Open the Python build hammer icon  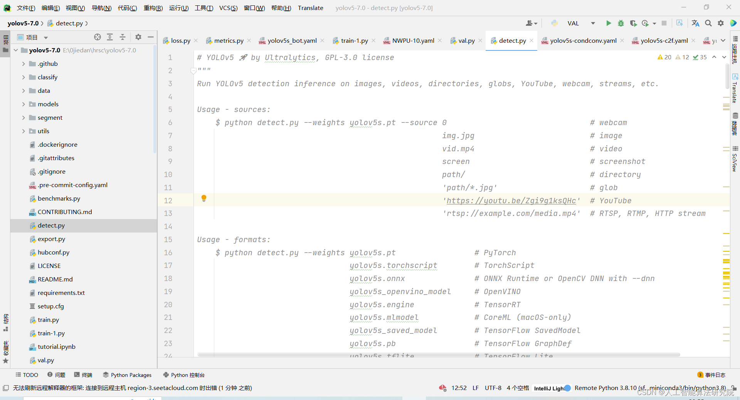[554, 23]
